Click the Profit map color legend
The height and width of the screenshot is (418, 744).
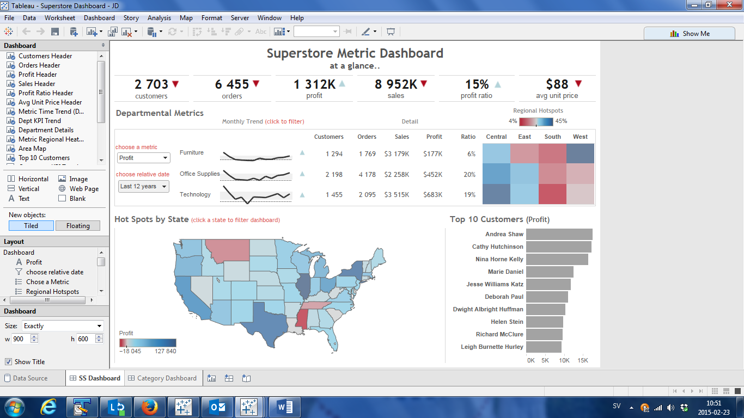tap(148, 343)
